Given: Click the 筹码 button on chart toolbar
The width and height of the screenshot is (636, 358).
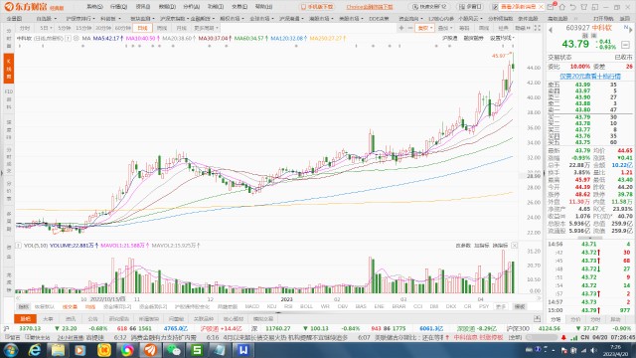Looking at the screenshot, I should point(464,28).
